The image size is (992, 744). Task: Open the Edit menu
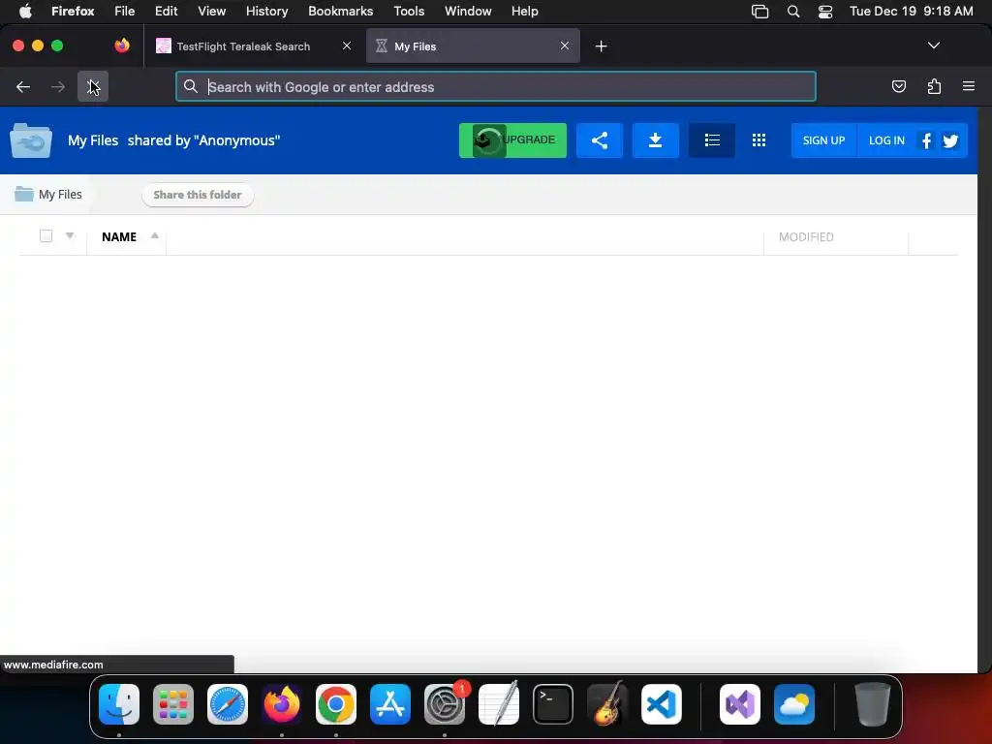click(x=167, y=12)
